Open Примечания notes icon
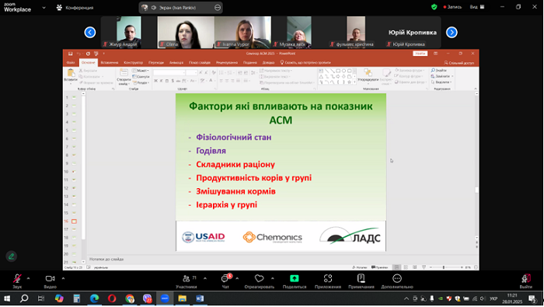The height and width of the screenshot is (307, 544). 361,278
